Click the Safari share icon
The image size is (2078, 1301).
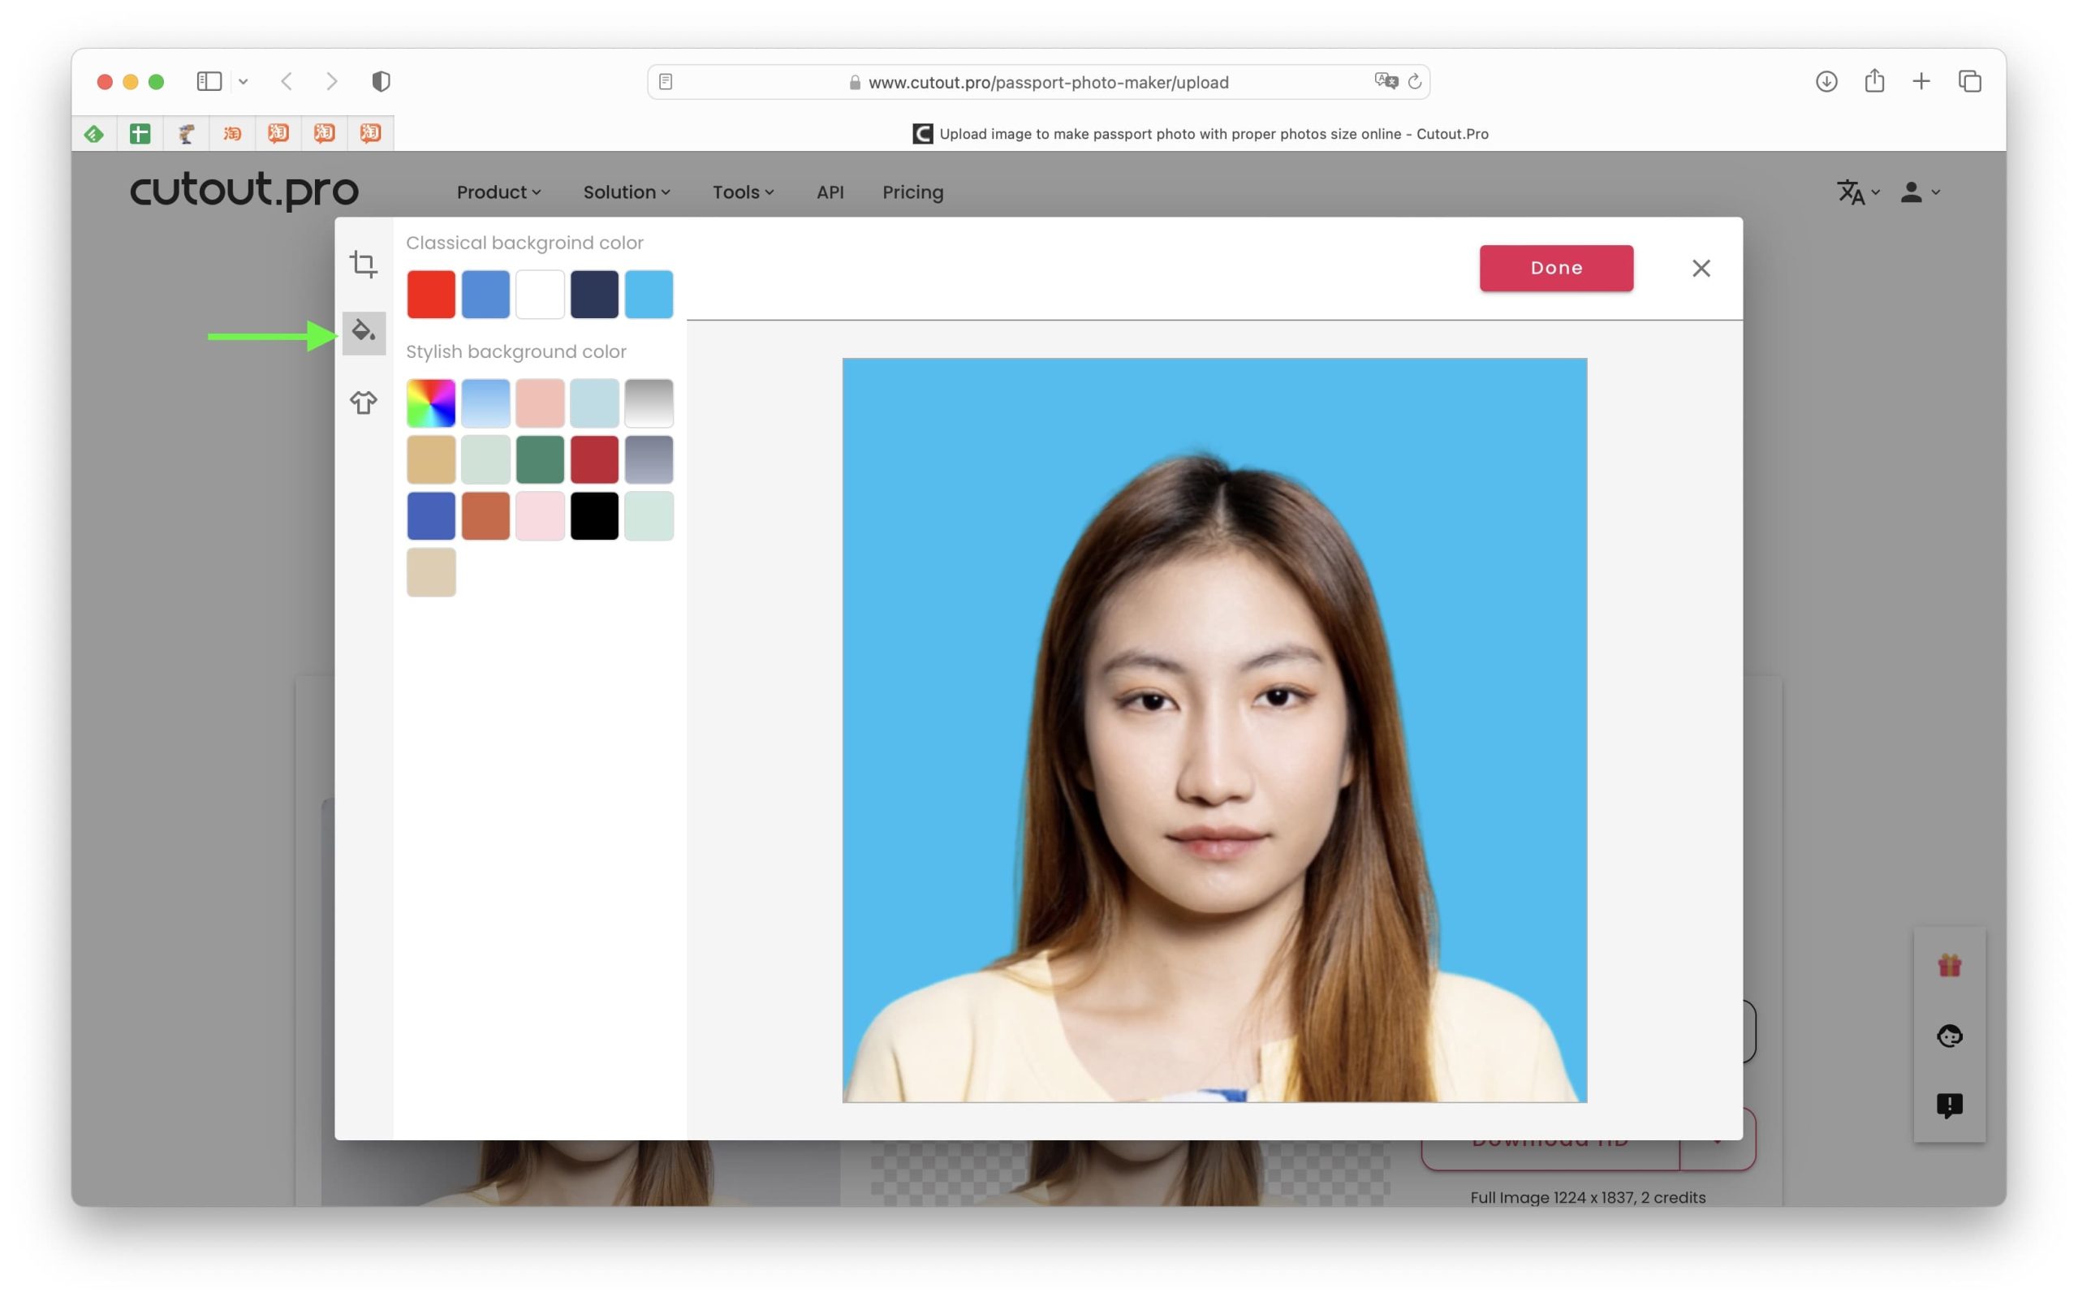(x=1874, y=82)
